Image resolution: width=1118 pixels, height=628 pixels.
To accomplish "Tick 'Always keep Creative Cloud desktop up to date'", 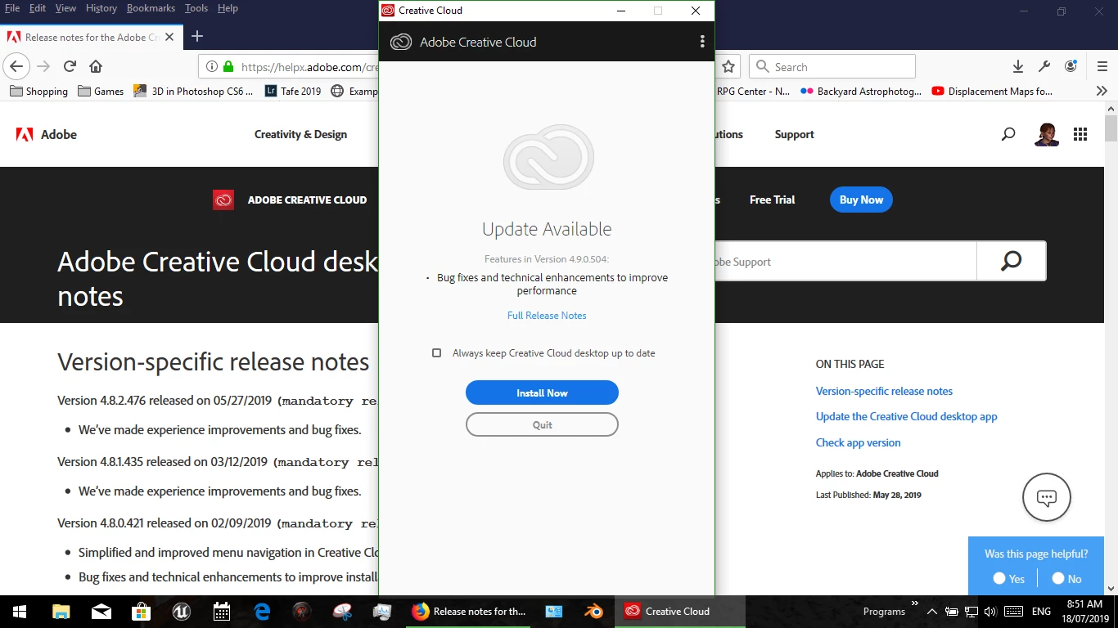I will click(437, 353).
